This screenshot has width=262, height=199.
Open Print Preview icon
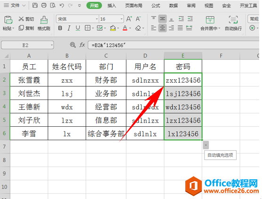click(53, 5)
